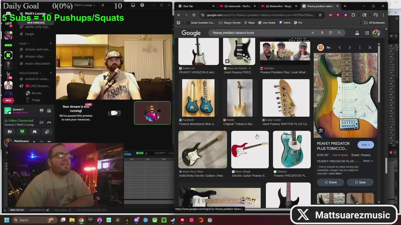This screenshot has height=225, width=401.
Task: Close the Peavey predator tab
Action: click(337, 6)
